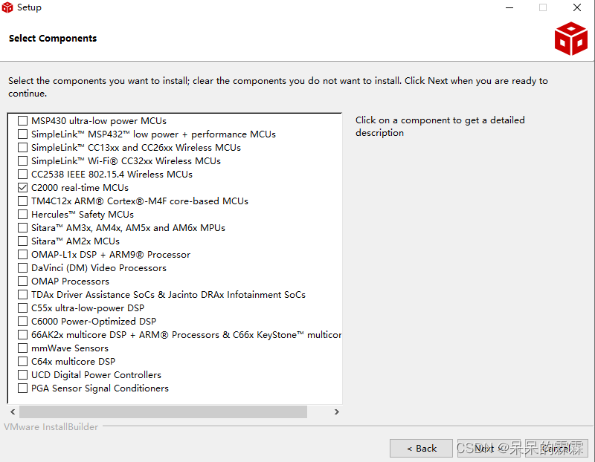Enable the C64x multicore DSP checkbox
Image resolution: width=595 pixels, height=462 pixels.
pos(23,362)
